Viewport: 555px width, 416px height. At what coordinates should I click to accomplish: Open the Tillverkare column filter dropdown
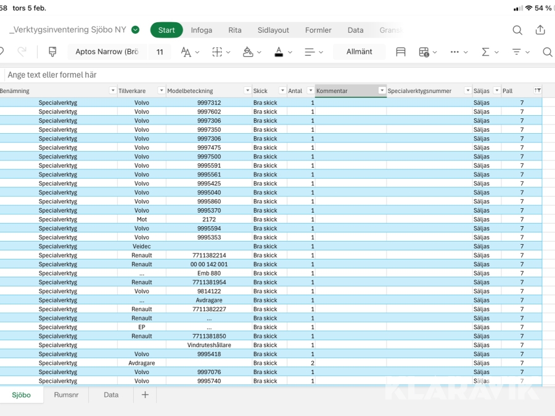tap(160, 91)
